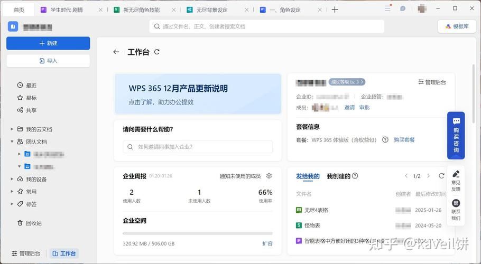
Task: Go to previous page of file list
Action: pos(406,176)
